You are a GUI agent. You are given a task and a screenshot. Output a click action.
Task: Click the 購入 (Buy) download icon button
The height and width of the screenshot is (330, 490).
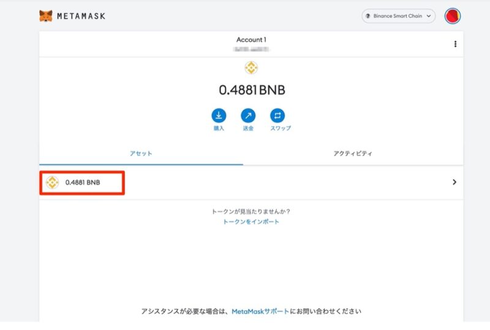pyautogui.click(x=219, y=116)
